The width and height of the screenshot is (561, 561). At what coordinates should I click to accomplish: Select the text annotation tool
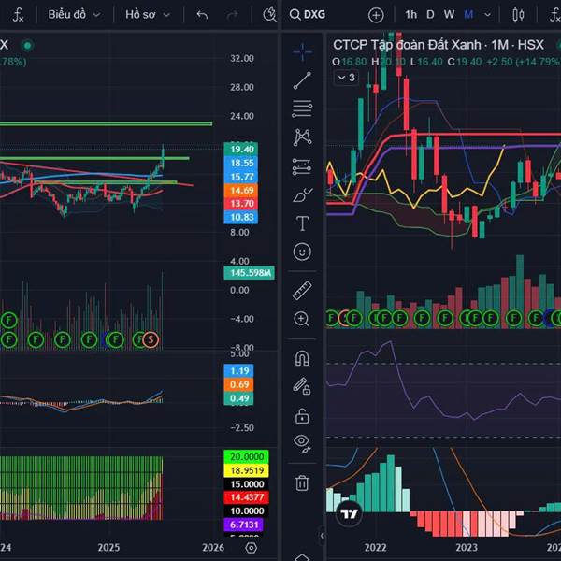[302, 223]
